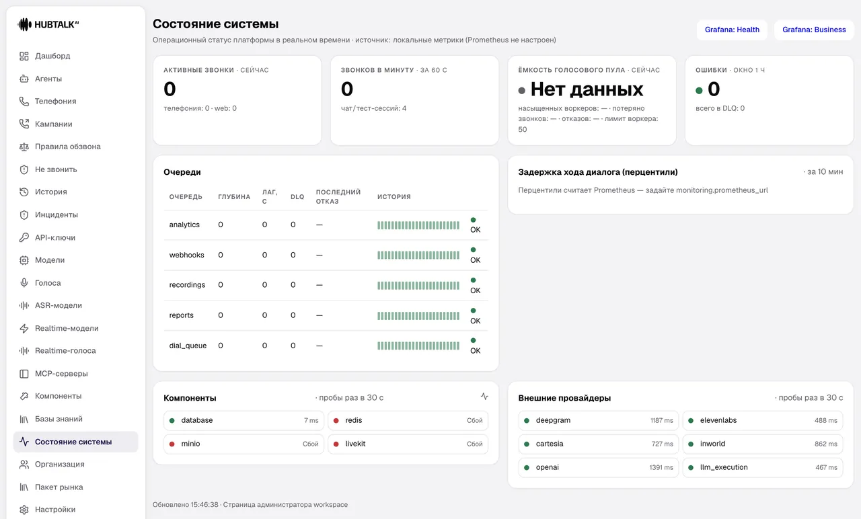Open Инциденты from the sidebar
861x519 pixels.
(x=75, y=215)
